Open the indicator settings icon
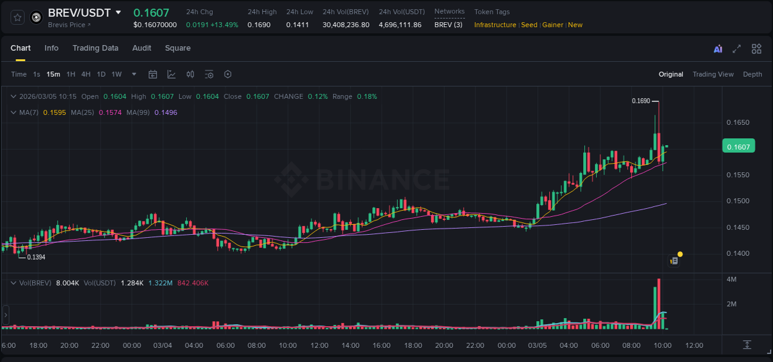The image size is (773, 362). tap(209, 74)
